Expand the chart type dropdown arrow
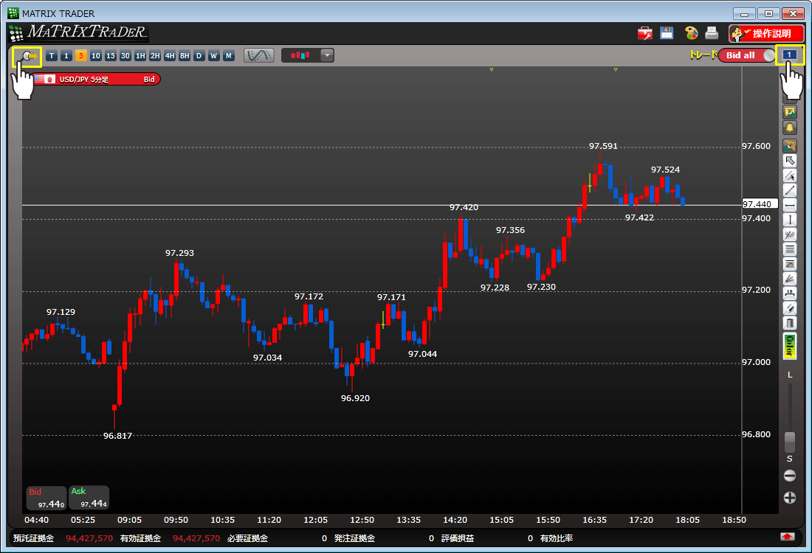 pos(327,55)
